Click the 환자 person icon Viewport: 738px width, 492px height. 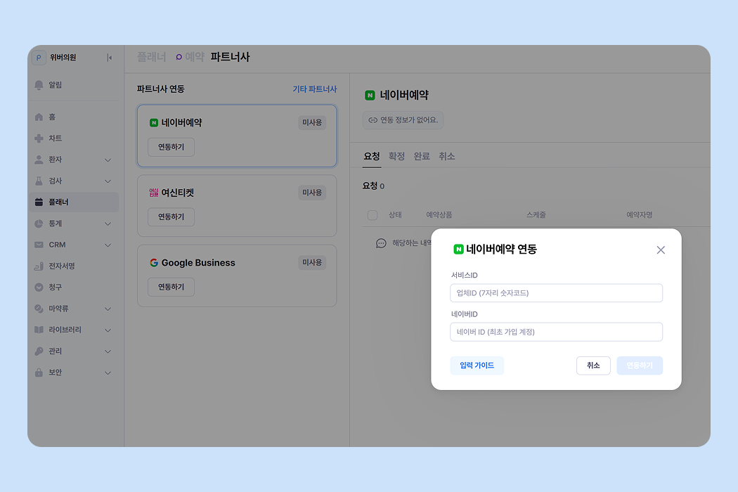coord(39,160)
